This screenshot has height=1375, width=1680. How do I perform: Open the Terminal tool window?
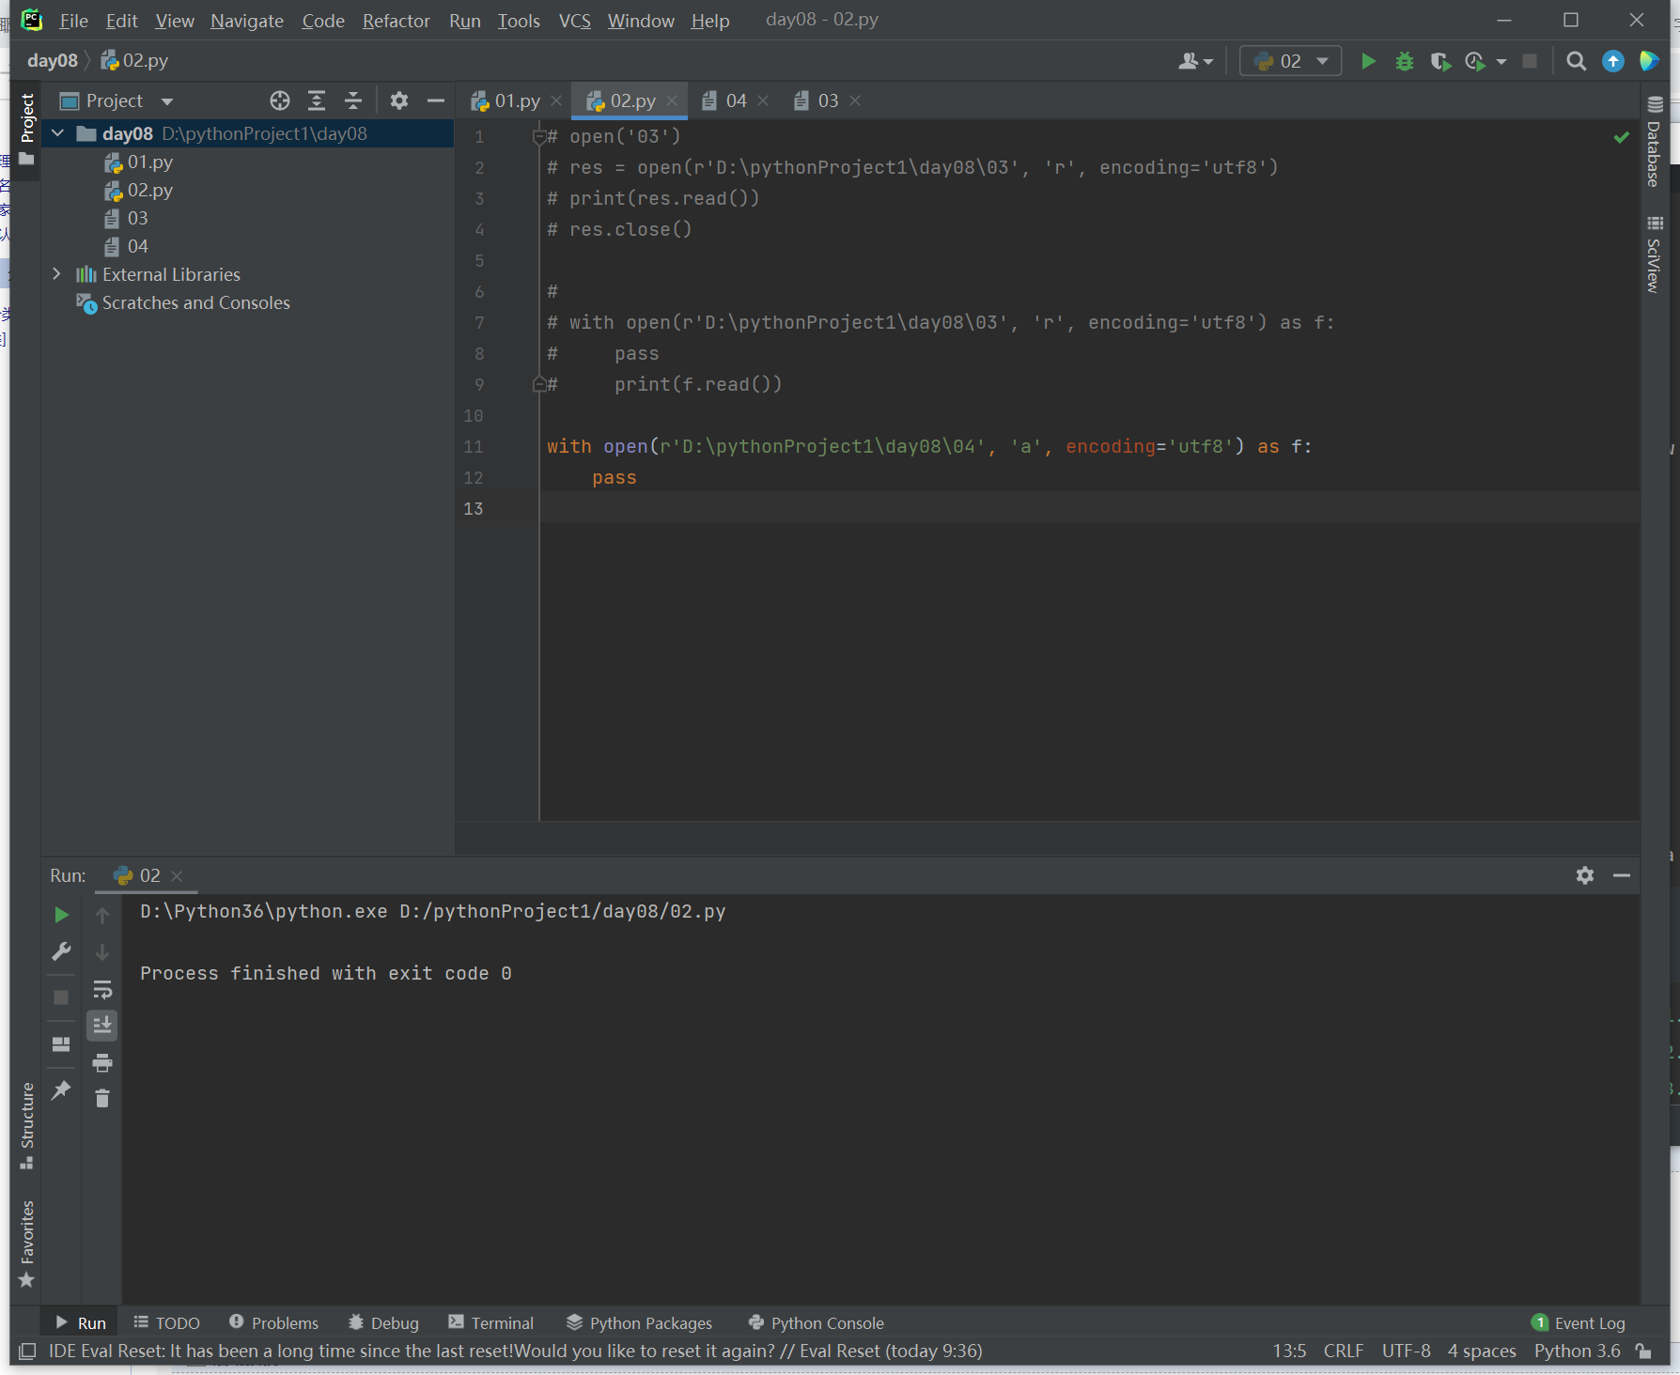tap(491, 1322)
